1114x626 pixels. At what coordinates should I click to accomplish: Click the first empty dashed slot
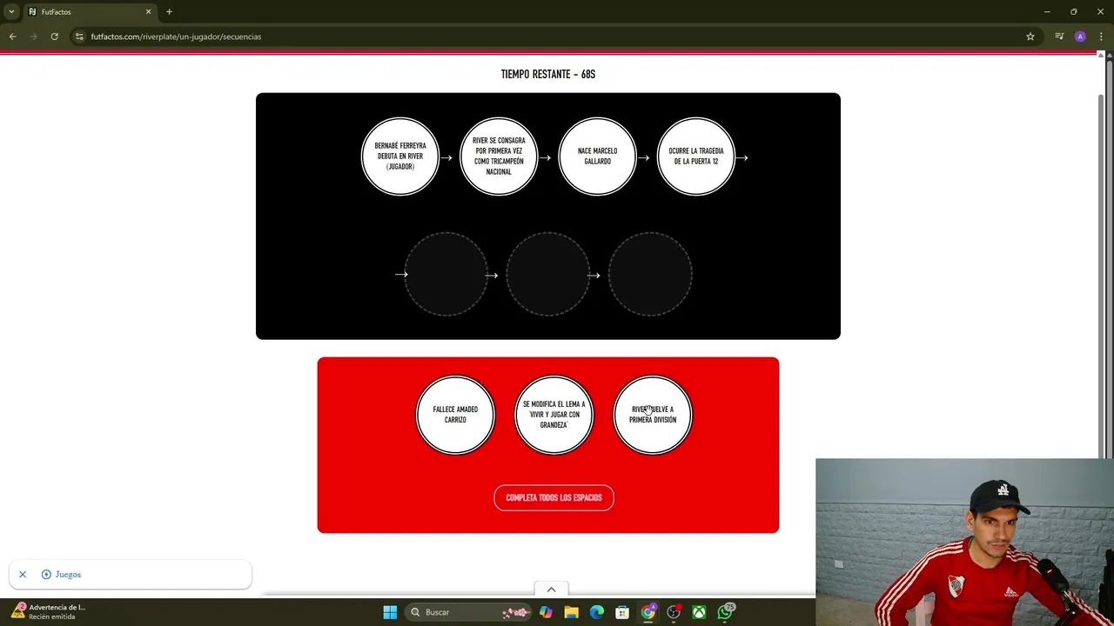click(446, 274)
